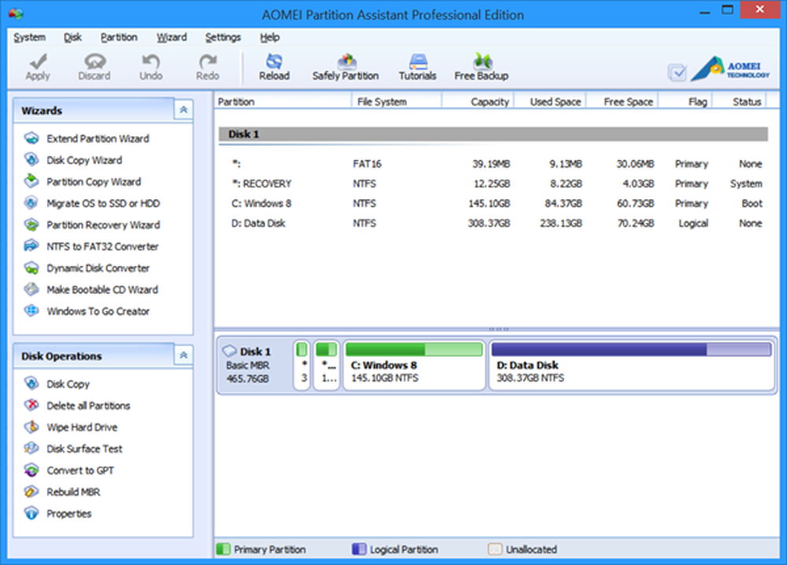Start the Extend Partition Wizard

tap(97, 138)
